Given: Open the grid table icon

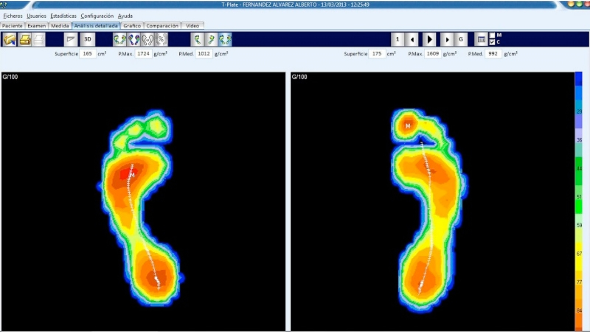Looking at the screenshot, I should [x=481, y=39].
